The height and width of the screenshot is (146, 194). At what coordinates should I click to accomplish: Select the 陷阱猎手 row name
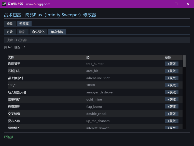[14, 64]
